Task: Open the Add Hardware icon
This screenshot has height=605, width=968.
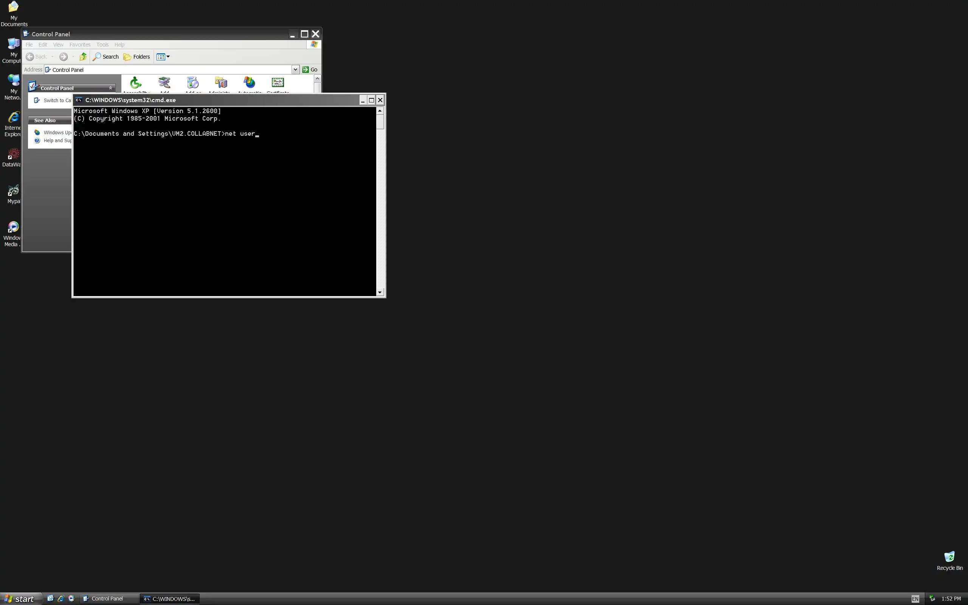Action: (164, 83)
